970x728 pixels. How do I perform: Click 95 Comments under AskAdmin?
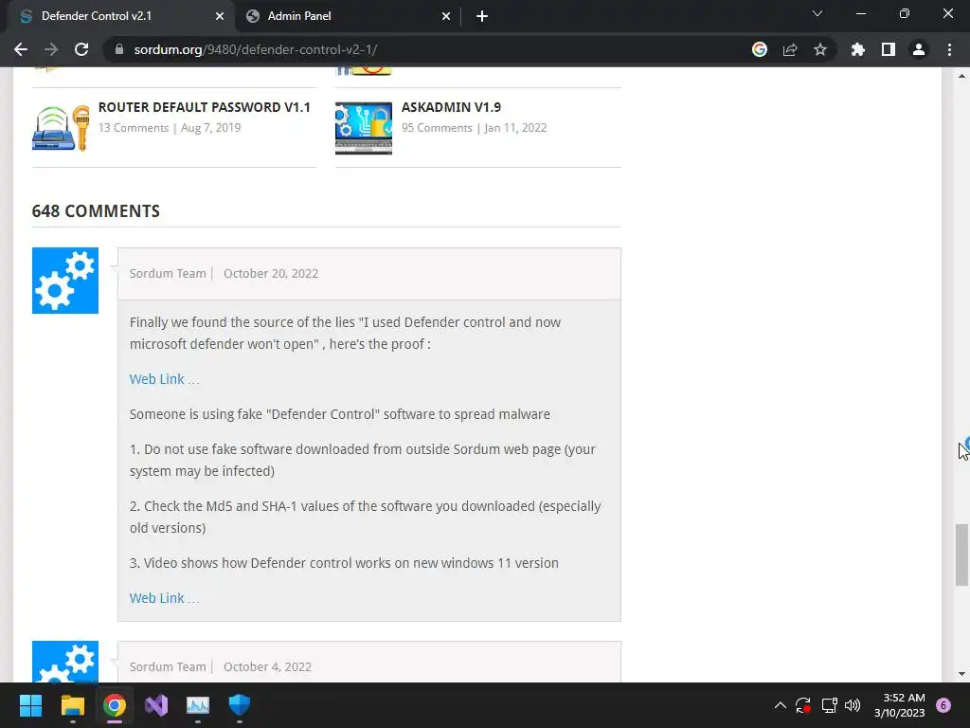[x=437, y=128]
